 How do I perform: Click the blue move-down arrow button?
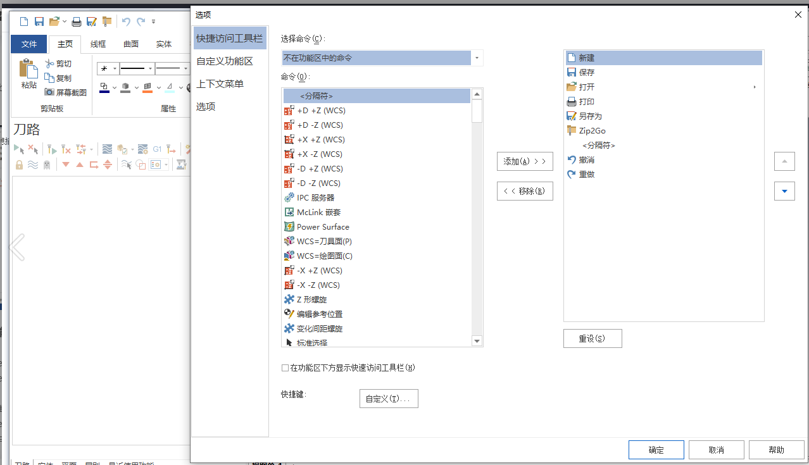785,191
